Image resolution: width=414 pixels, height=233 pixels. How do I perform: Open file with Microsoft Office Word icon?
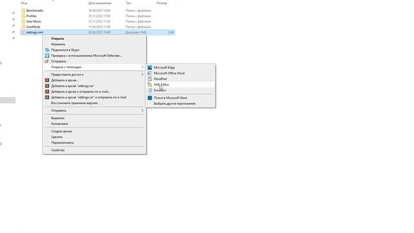(149, 73)
